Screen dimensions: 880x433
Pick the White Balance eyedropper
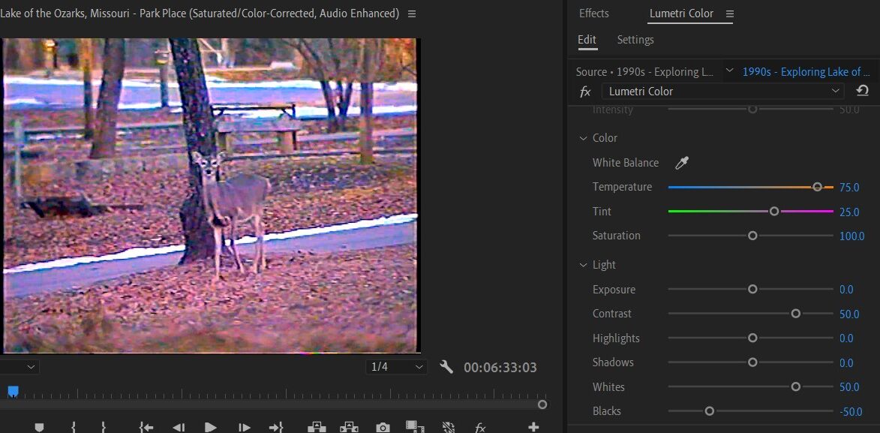(681, 163)
